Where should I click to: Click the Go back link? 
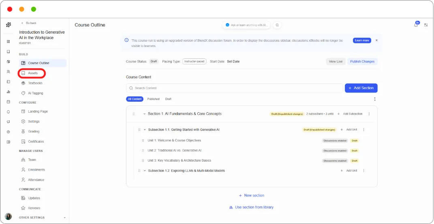[x=29, y=23]
